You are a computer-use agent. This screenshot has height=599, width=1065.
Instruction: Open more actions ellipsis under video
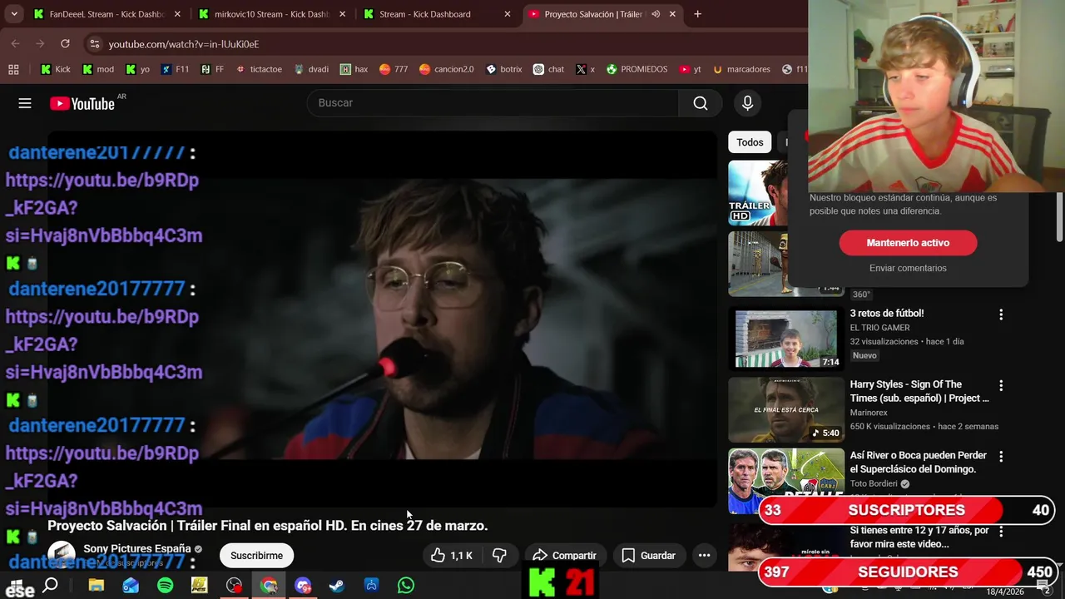click(704, 556)
